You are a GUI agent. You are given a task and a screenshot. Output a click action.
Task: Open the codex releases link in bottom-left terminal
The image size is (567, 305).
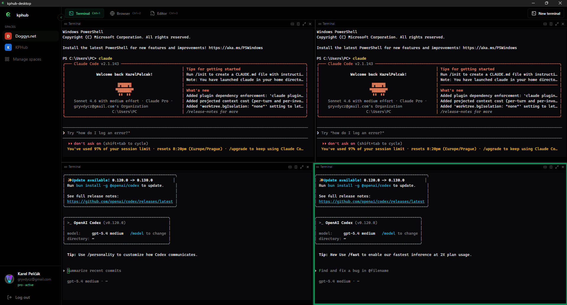coord(120,202)
